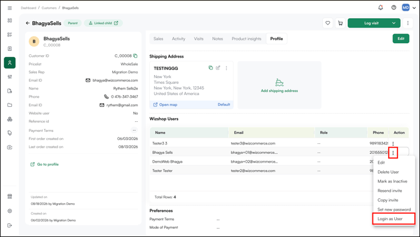Click the green Edit profile button

401,39
